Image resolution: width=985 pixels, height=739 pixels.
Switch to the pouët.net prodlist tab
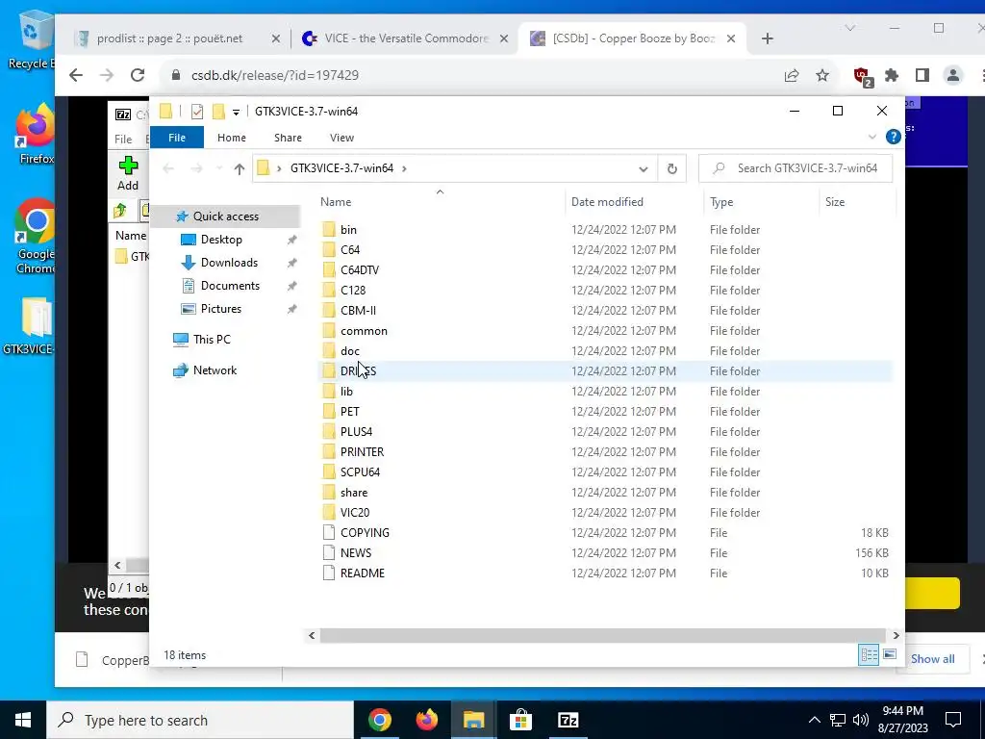[x=169, y=38]
